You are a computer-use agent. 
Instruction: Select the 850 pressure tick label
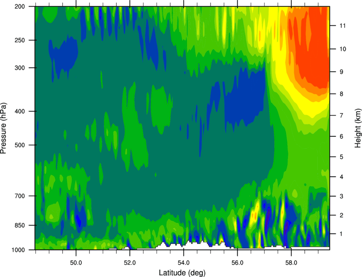[20, 225]
